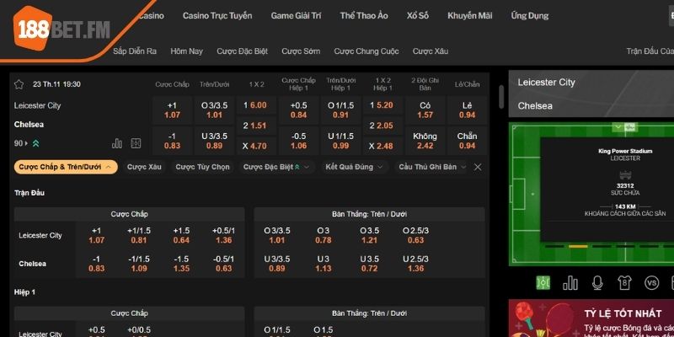Open the Xổ Số menu

point(418,16)
